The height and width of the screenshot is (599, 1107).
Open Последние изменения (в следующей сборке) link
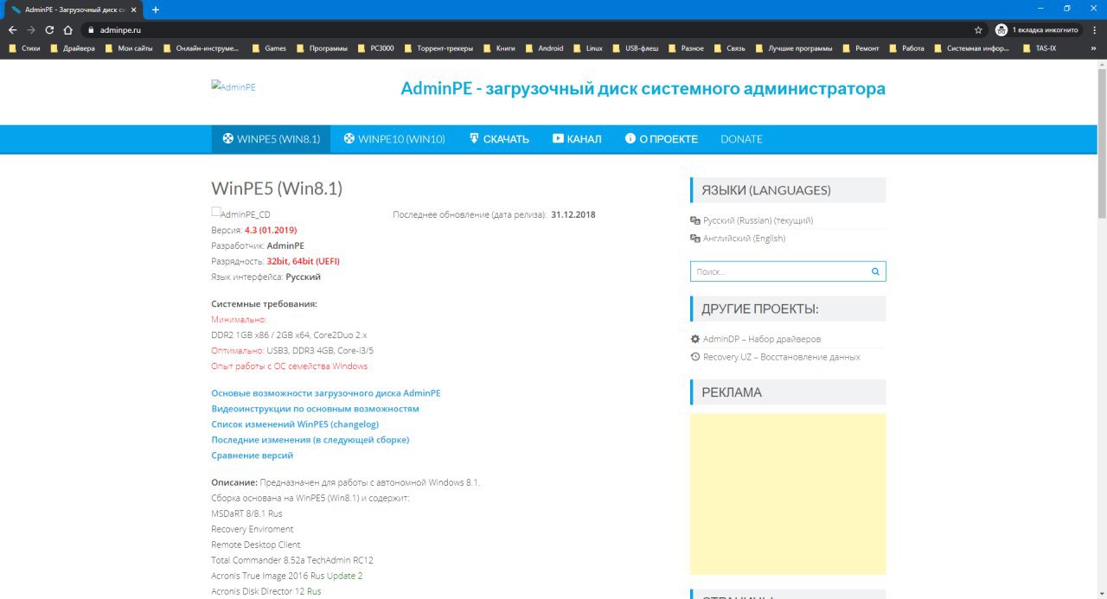[310, 440]
